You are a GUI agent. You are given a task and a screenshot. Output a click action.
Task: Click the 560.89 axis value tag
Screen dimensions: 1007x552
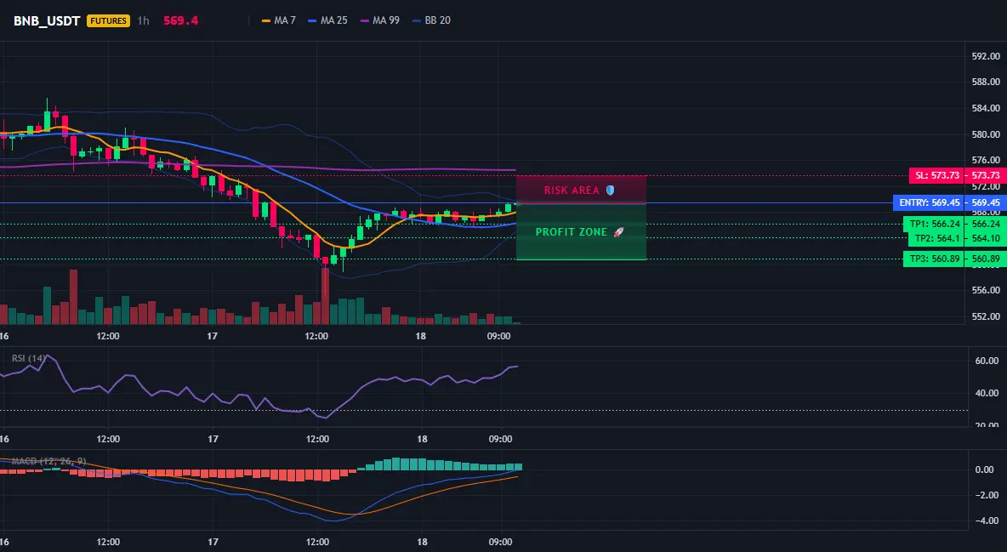[986, 259]
